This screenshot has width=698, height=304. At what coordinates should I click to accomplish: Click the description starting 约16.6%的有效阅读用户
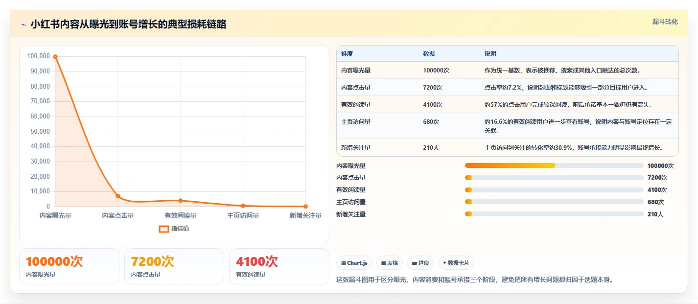[578, 126]
